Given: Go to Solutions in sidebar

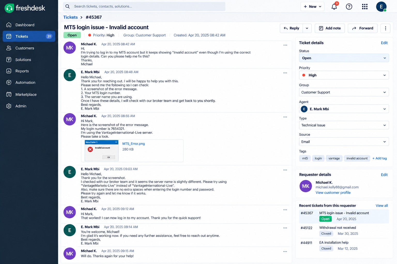Looking at the screenshot, I should [x=29, y=60].
